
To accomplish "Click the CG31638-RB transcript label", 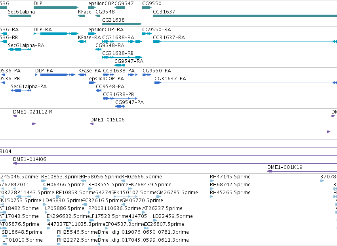I will 118,53.
